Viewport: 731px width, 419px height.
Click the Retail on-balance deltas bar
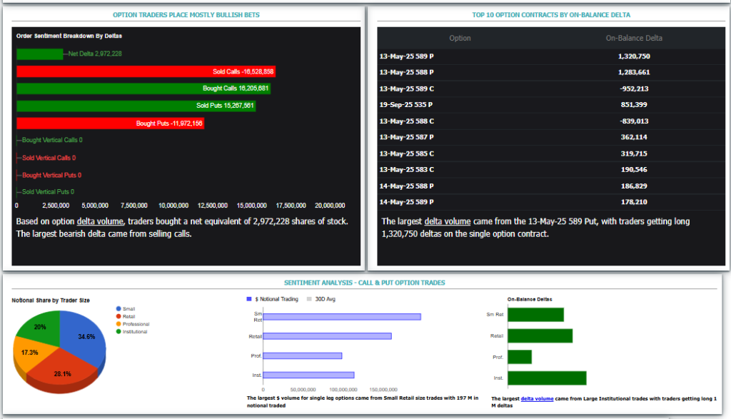coord(540,336)
